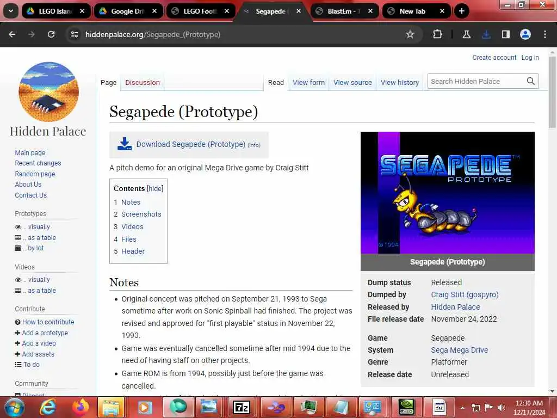Open Recent changes in sidebar
The image size is (557, 418).
(x=38, y=163)
